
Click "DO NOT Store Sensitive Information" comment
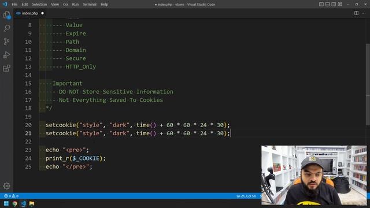click(x=116, y=92)
